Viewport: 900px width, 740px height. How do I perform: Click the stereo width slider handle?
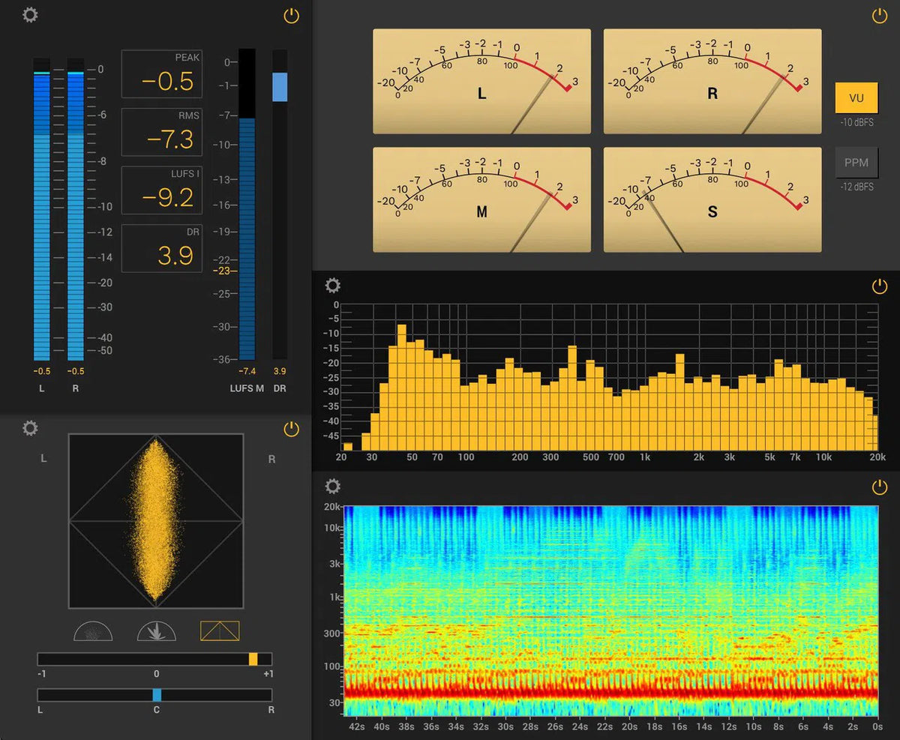[x=253, y=659]
